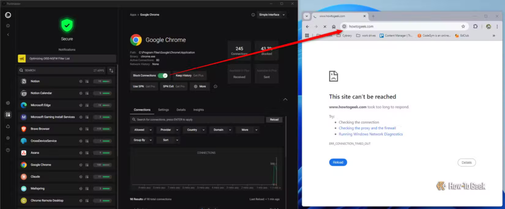Open Chrome extensions puzzle icon
Viewport: 505px width, 209px height.
476,27
